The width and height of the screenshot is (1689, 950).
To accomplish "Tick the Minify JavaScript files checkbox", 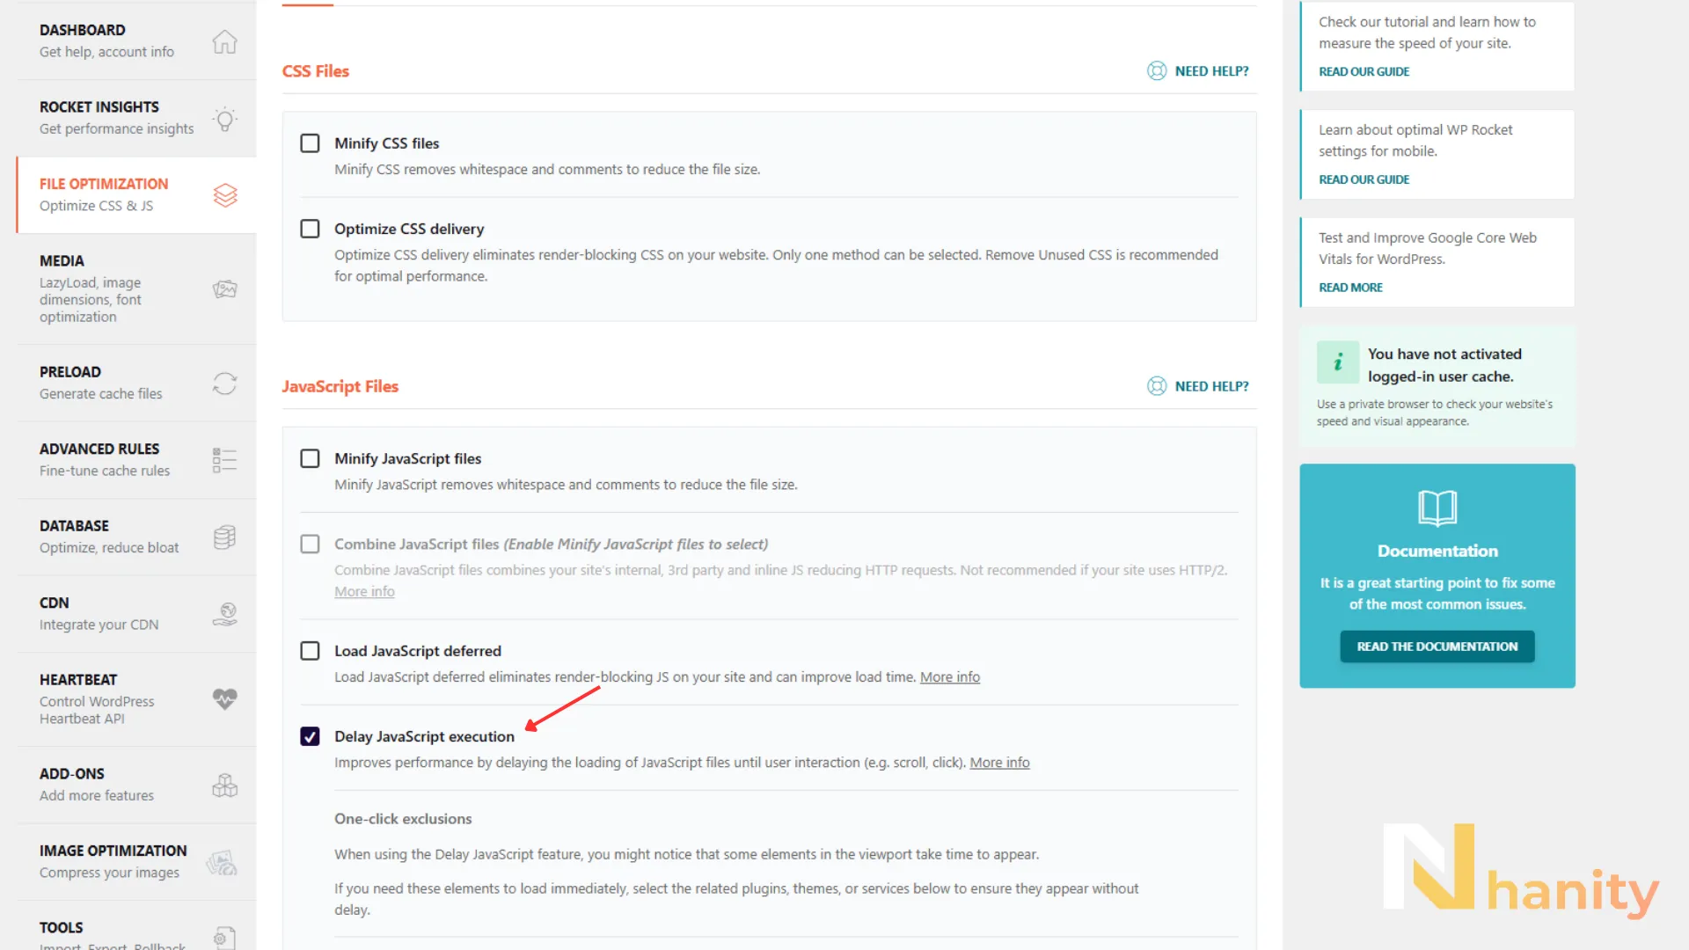I will (x=310, y=458).
